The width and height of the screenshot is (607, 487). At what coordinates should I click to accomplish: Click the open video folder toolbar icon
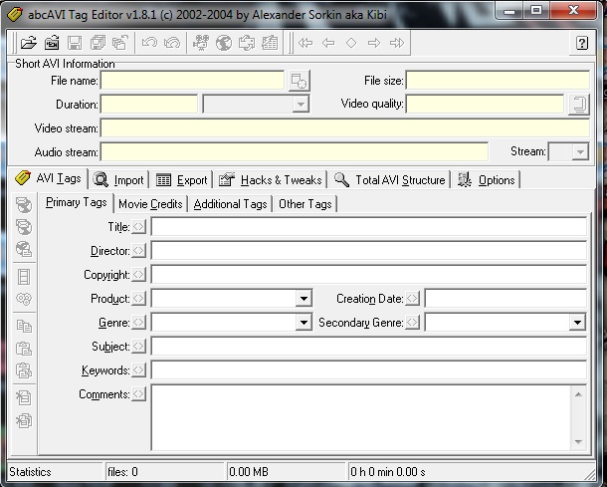[x=52, y=43]
